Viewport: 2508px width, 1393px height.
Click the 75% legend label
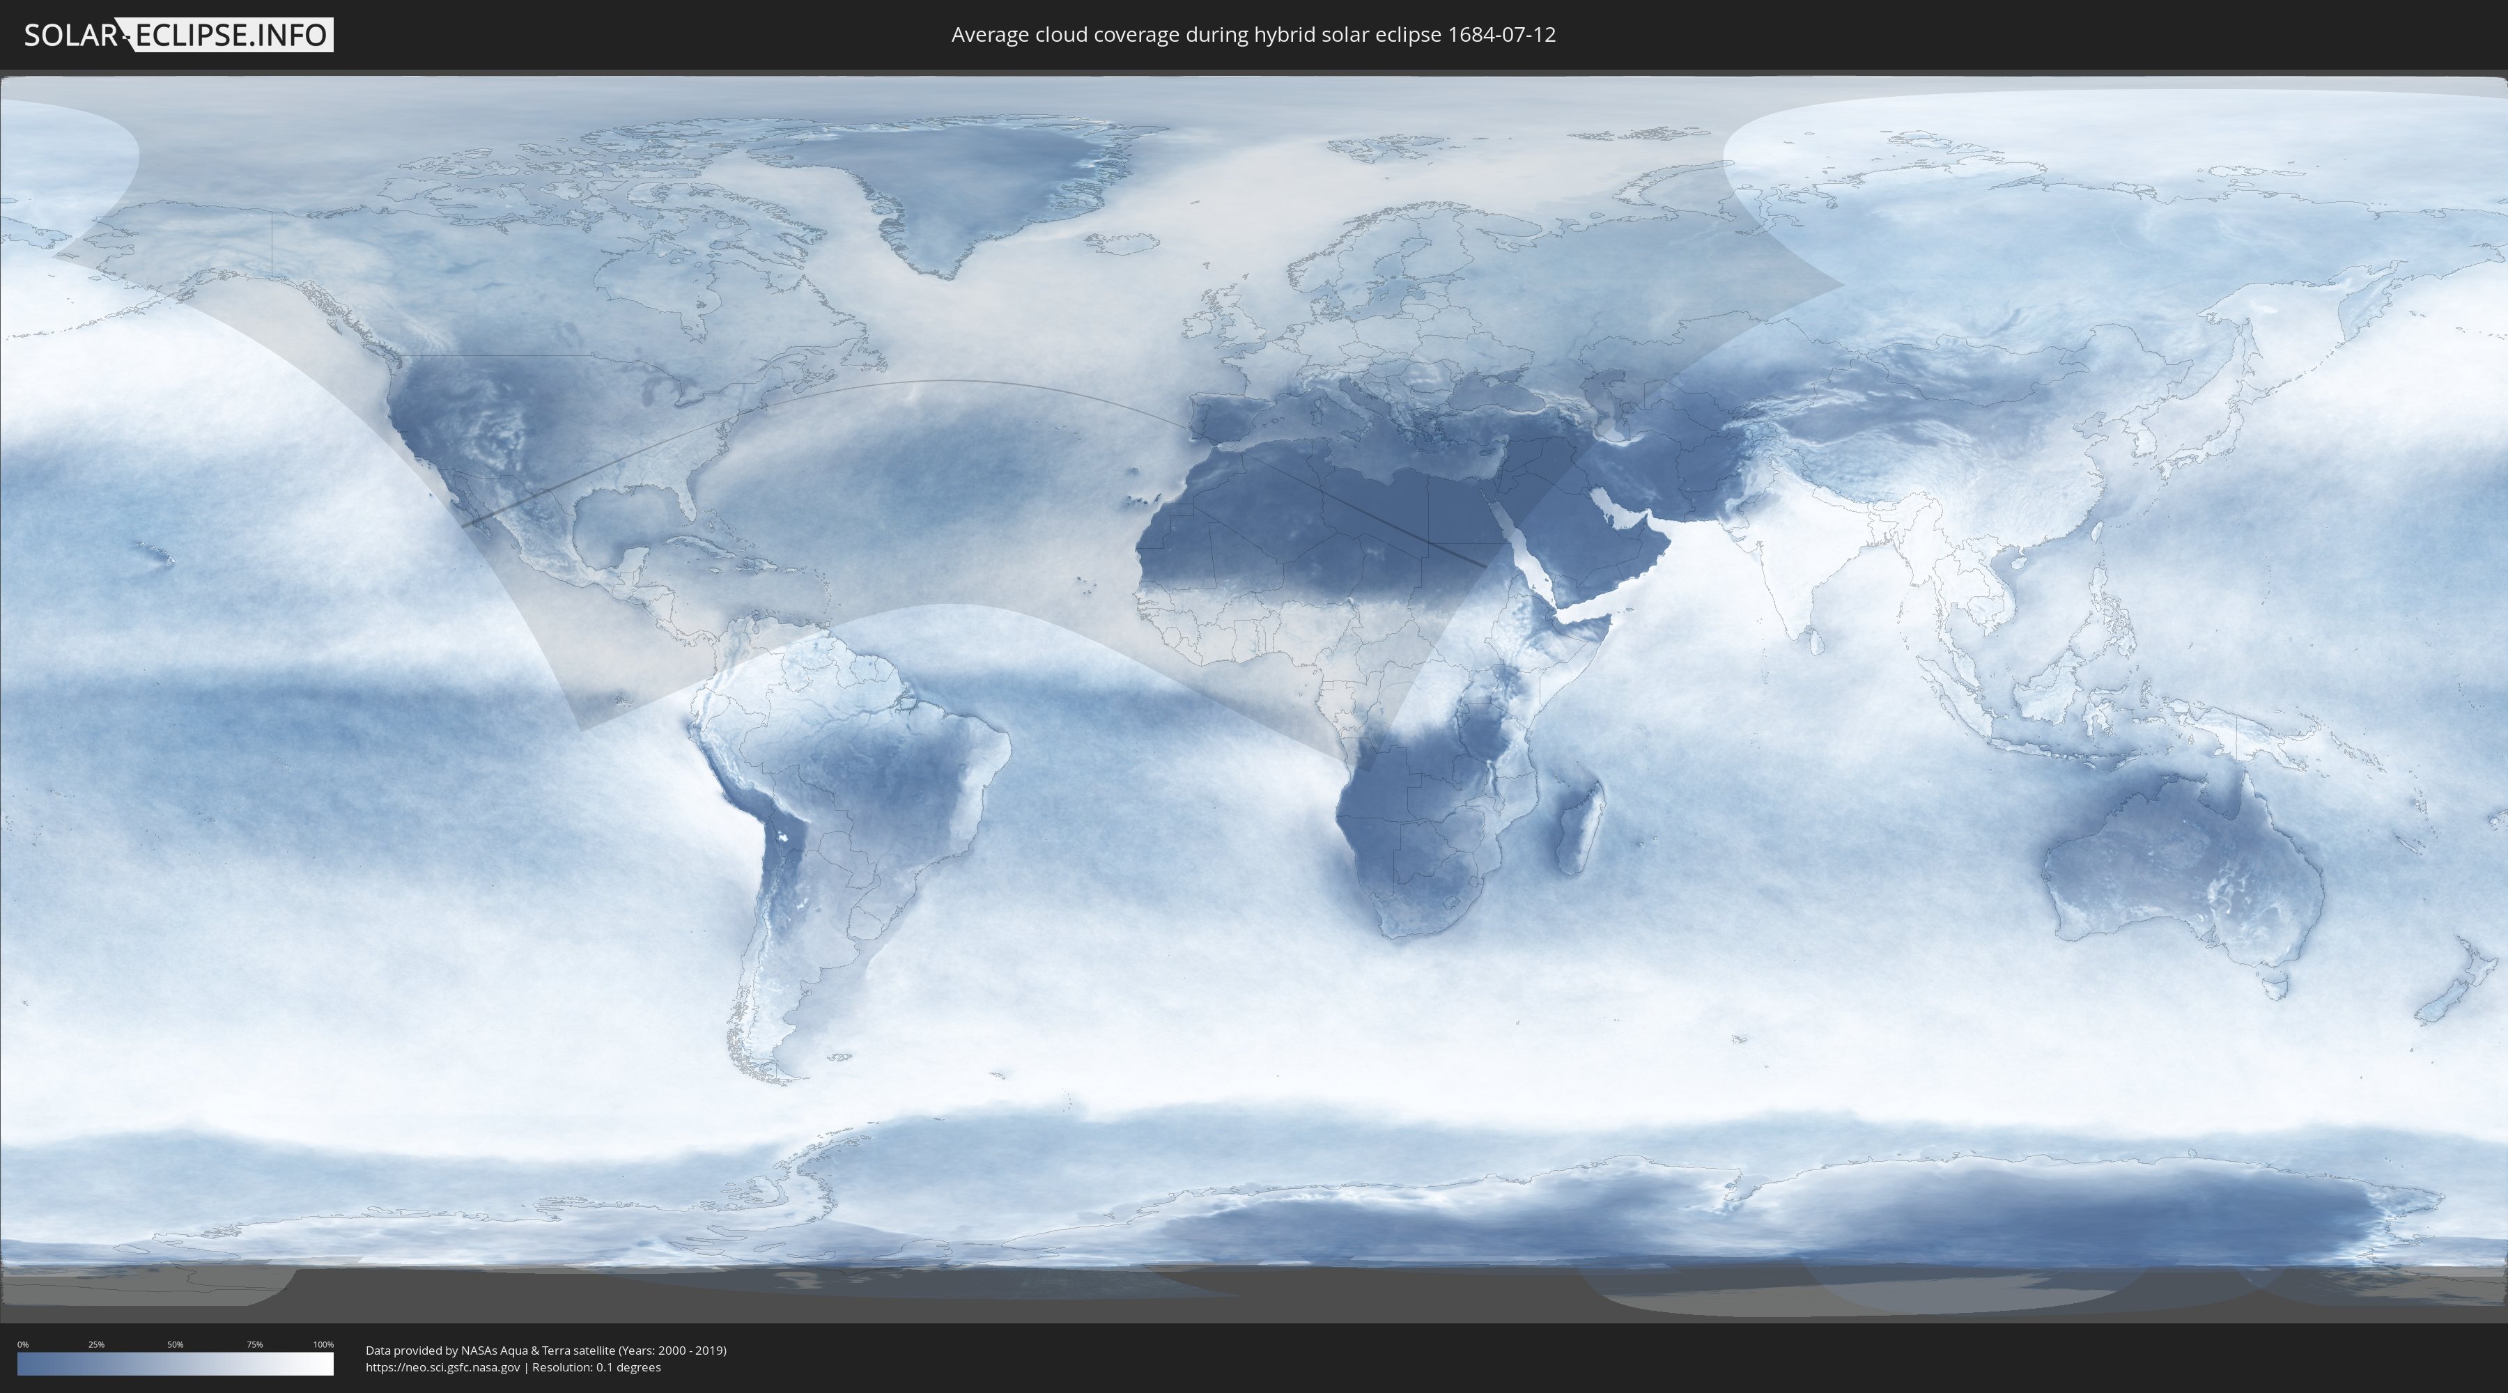coord(254,1344)
